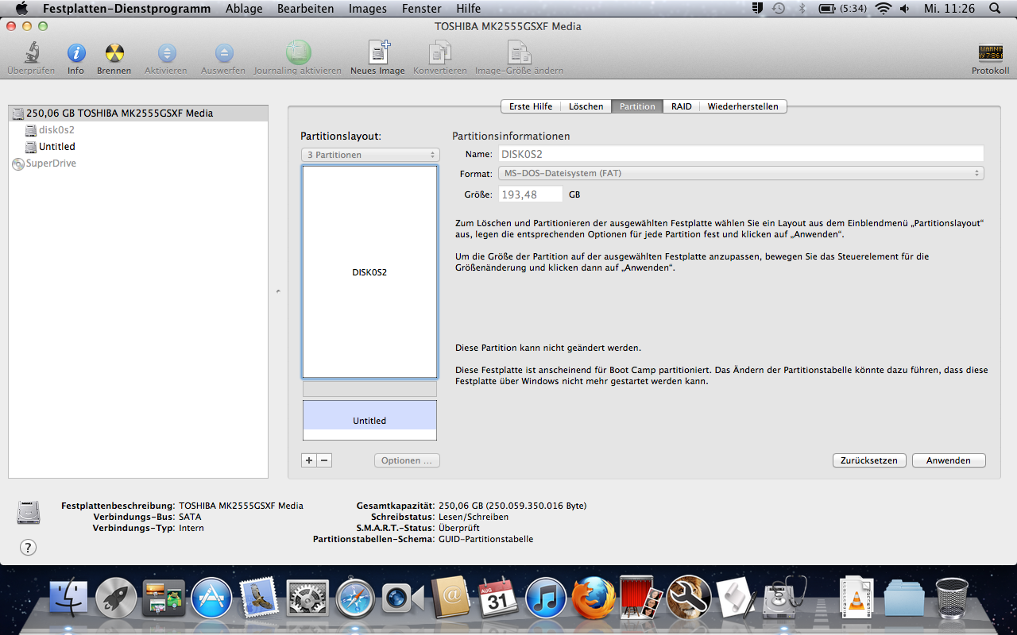Select Untitled volume in the sidebar

coord(138,146)
